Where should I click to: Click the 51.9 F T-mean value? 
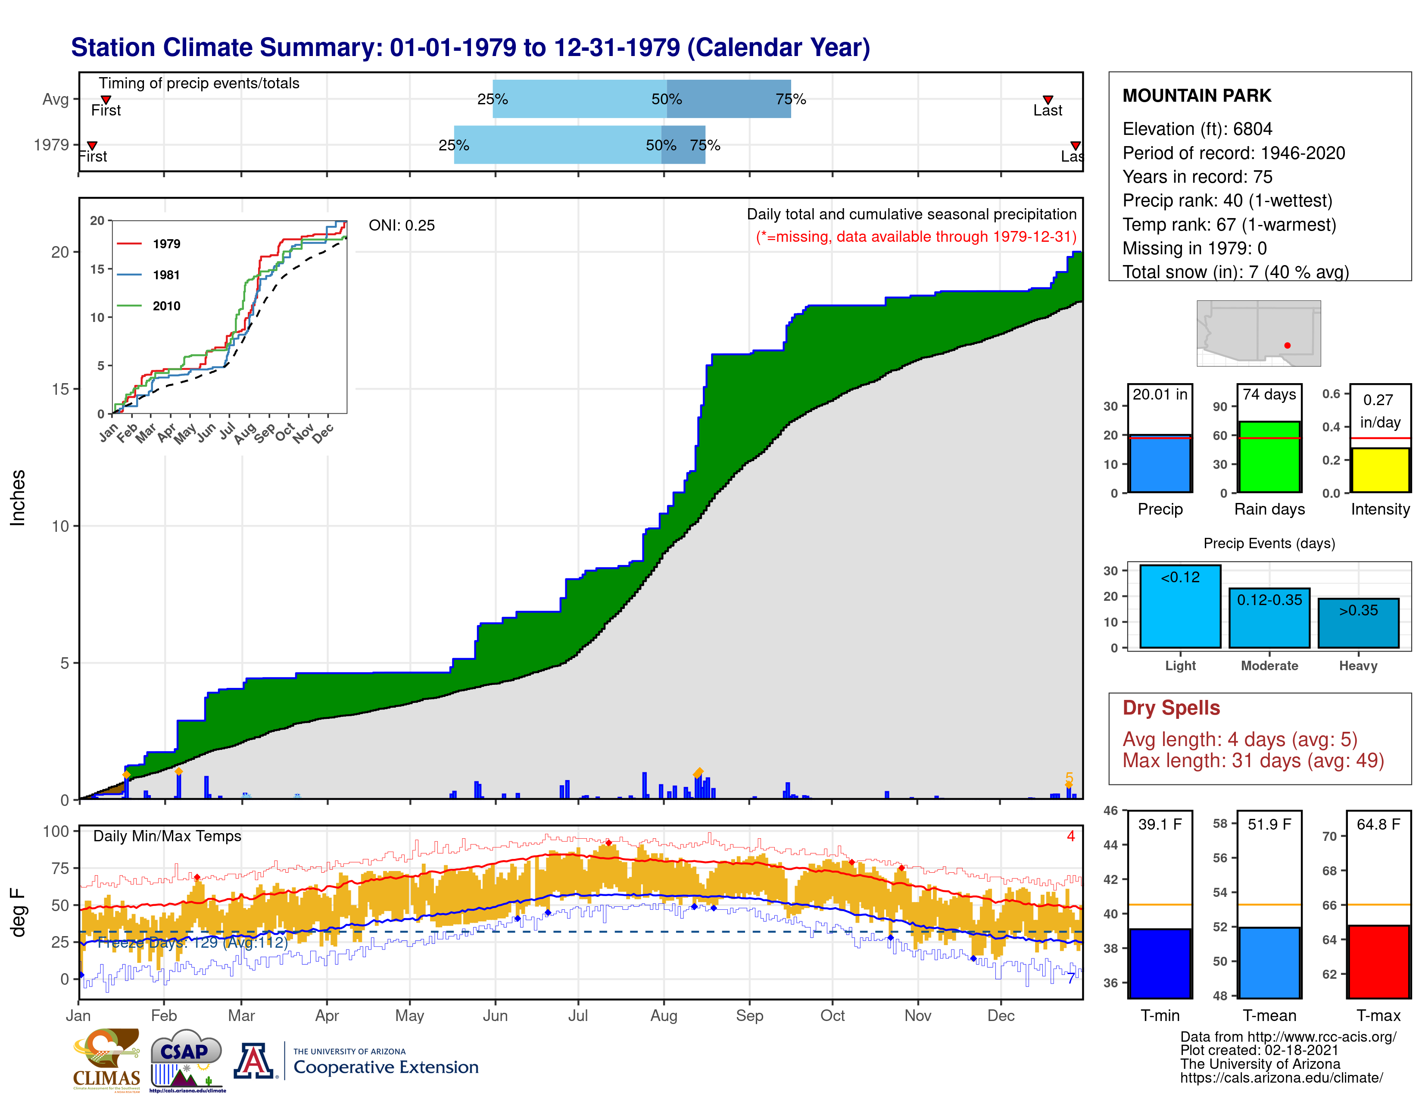coord(1269,824)
